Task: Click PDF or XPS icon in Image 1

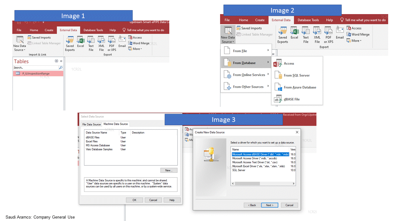Action: click(112, 44)
